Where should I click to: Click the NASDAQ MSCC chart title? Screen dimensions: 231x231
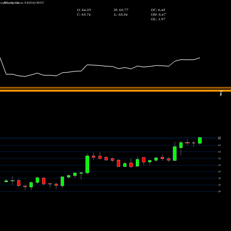34,3
